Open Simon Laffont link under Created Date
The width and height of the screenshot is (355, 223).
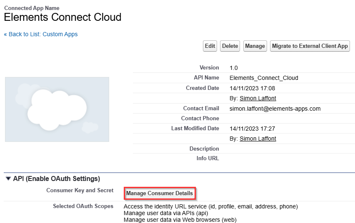[257, 98]
